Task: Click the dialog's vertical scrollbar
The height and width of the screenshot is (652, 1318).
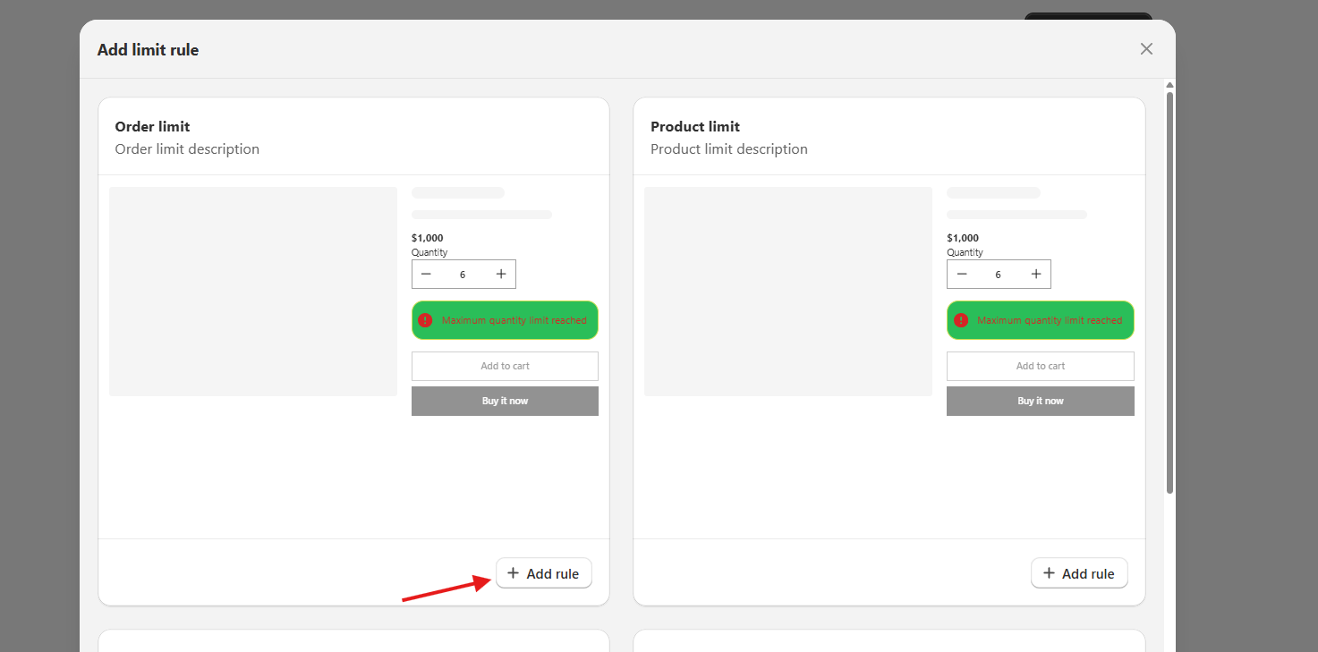Action: coord(1169,292)
